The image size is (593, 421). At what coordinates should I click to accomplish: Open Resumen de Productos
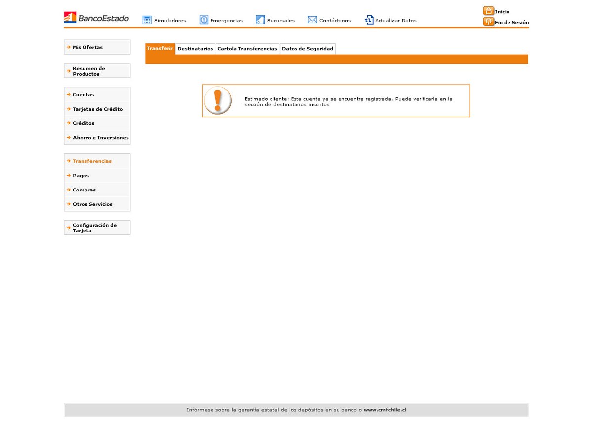tap(97, 71)
